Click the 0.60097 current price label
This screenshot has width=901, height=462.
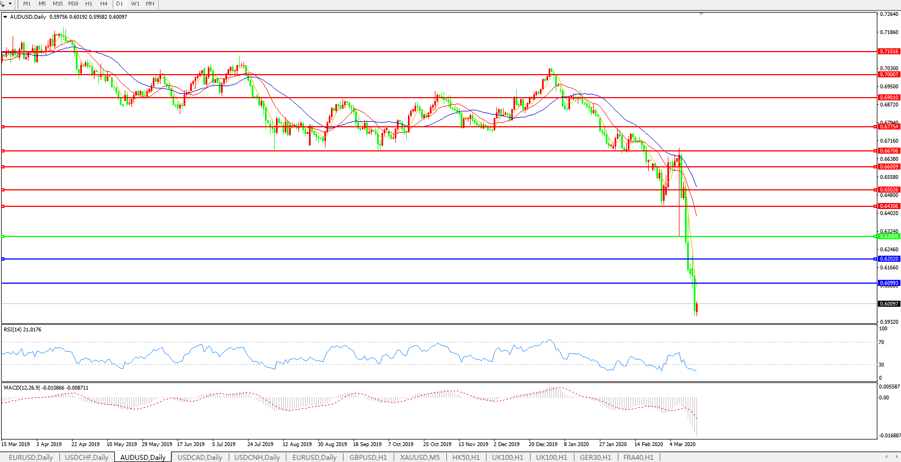(x=889, y=303)
